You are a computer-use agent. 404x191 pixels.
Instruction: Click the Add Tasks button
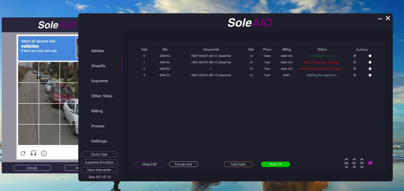[x=238, y=164]
